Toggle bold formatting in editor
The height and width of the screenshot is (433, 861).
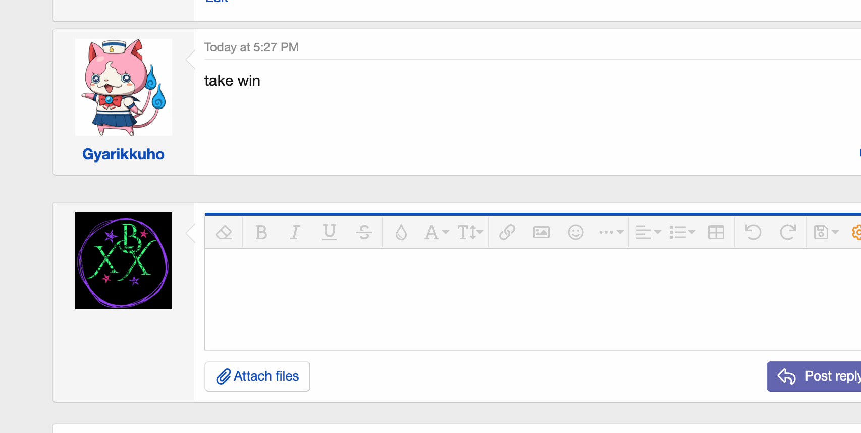(x=261, y=233)
